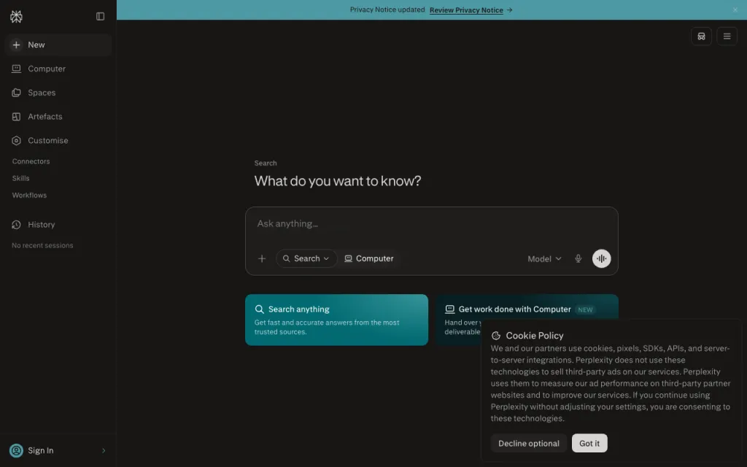Click the Artefacts icon in the sidebar
Image resolution: width=747 pixels, height=467 pixels.
(16, 116)
